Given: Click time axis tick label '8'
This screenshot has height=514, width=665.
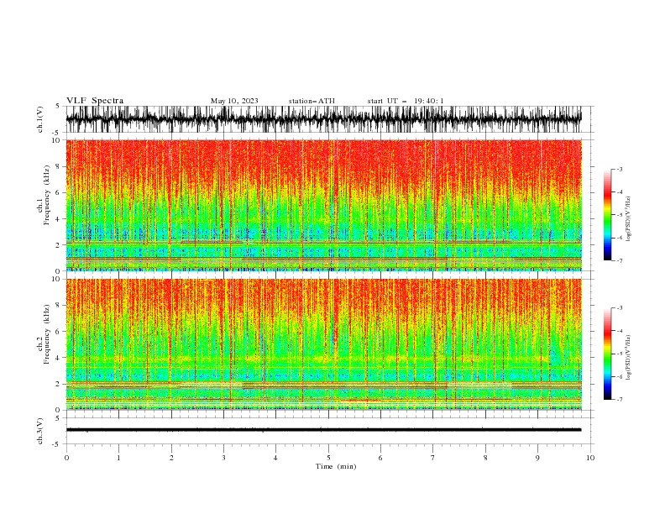Looking at the screenshot, I should pyautogui.click(x=485, y=458).
